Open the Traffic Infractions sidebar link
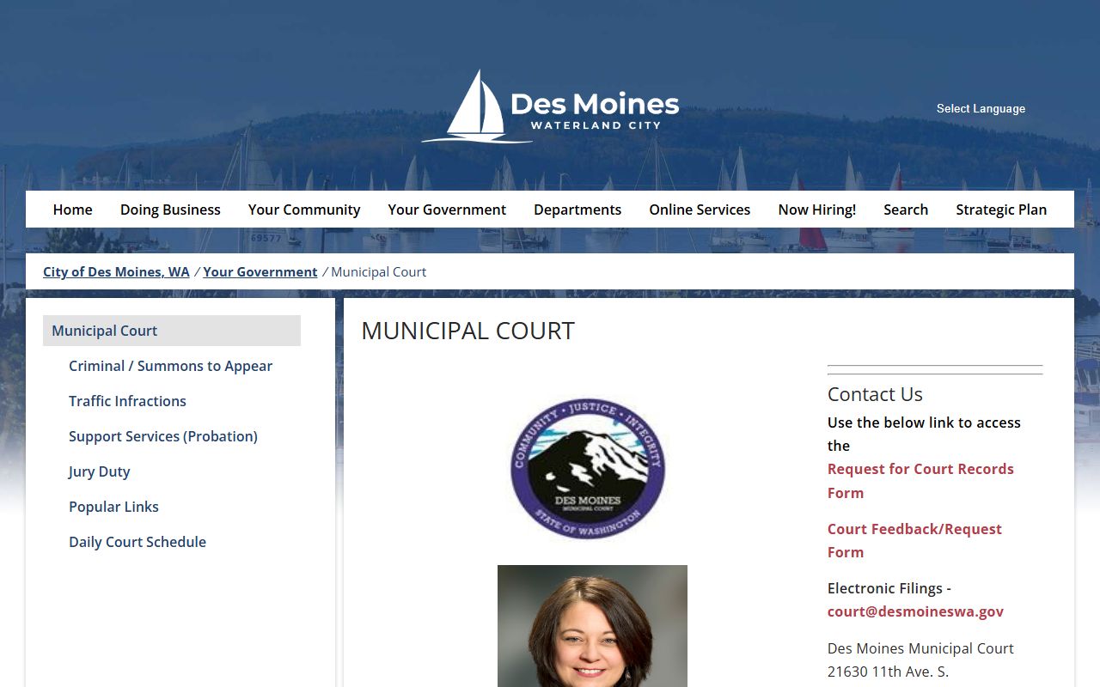Viewport: 1100px width, 687px height. (127, 401)
